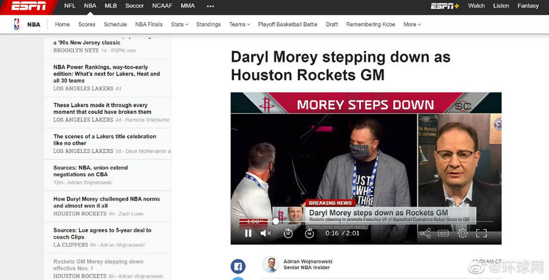Click the video share icon
This screenshot has height=280, width=549.
(x=425, y=233)
